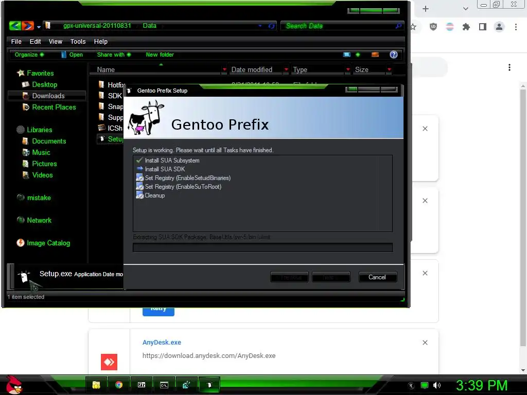Select the Install SUA SDK task
The height and width of the screenshot is (395, 527).
click(161, 169)
